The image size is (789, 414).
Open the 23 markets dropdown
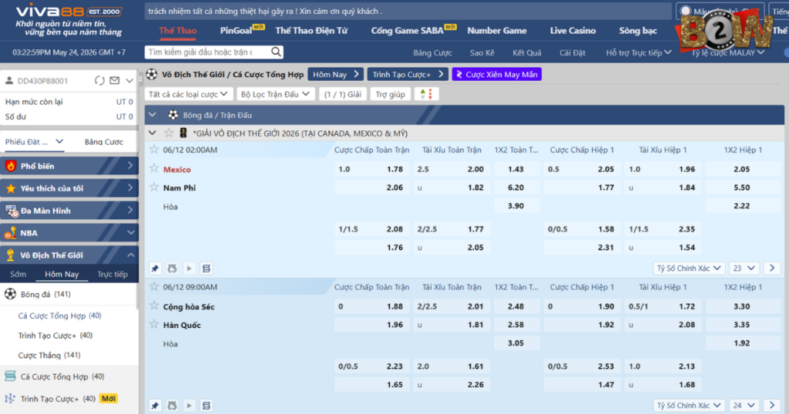coord(744,269)
